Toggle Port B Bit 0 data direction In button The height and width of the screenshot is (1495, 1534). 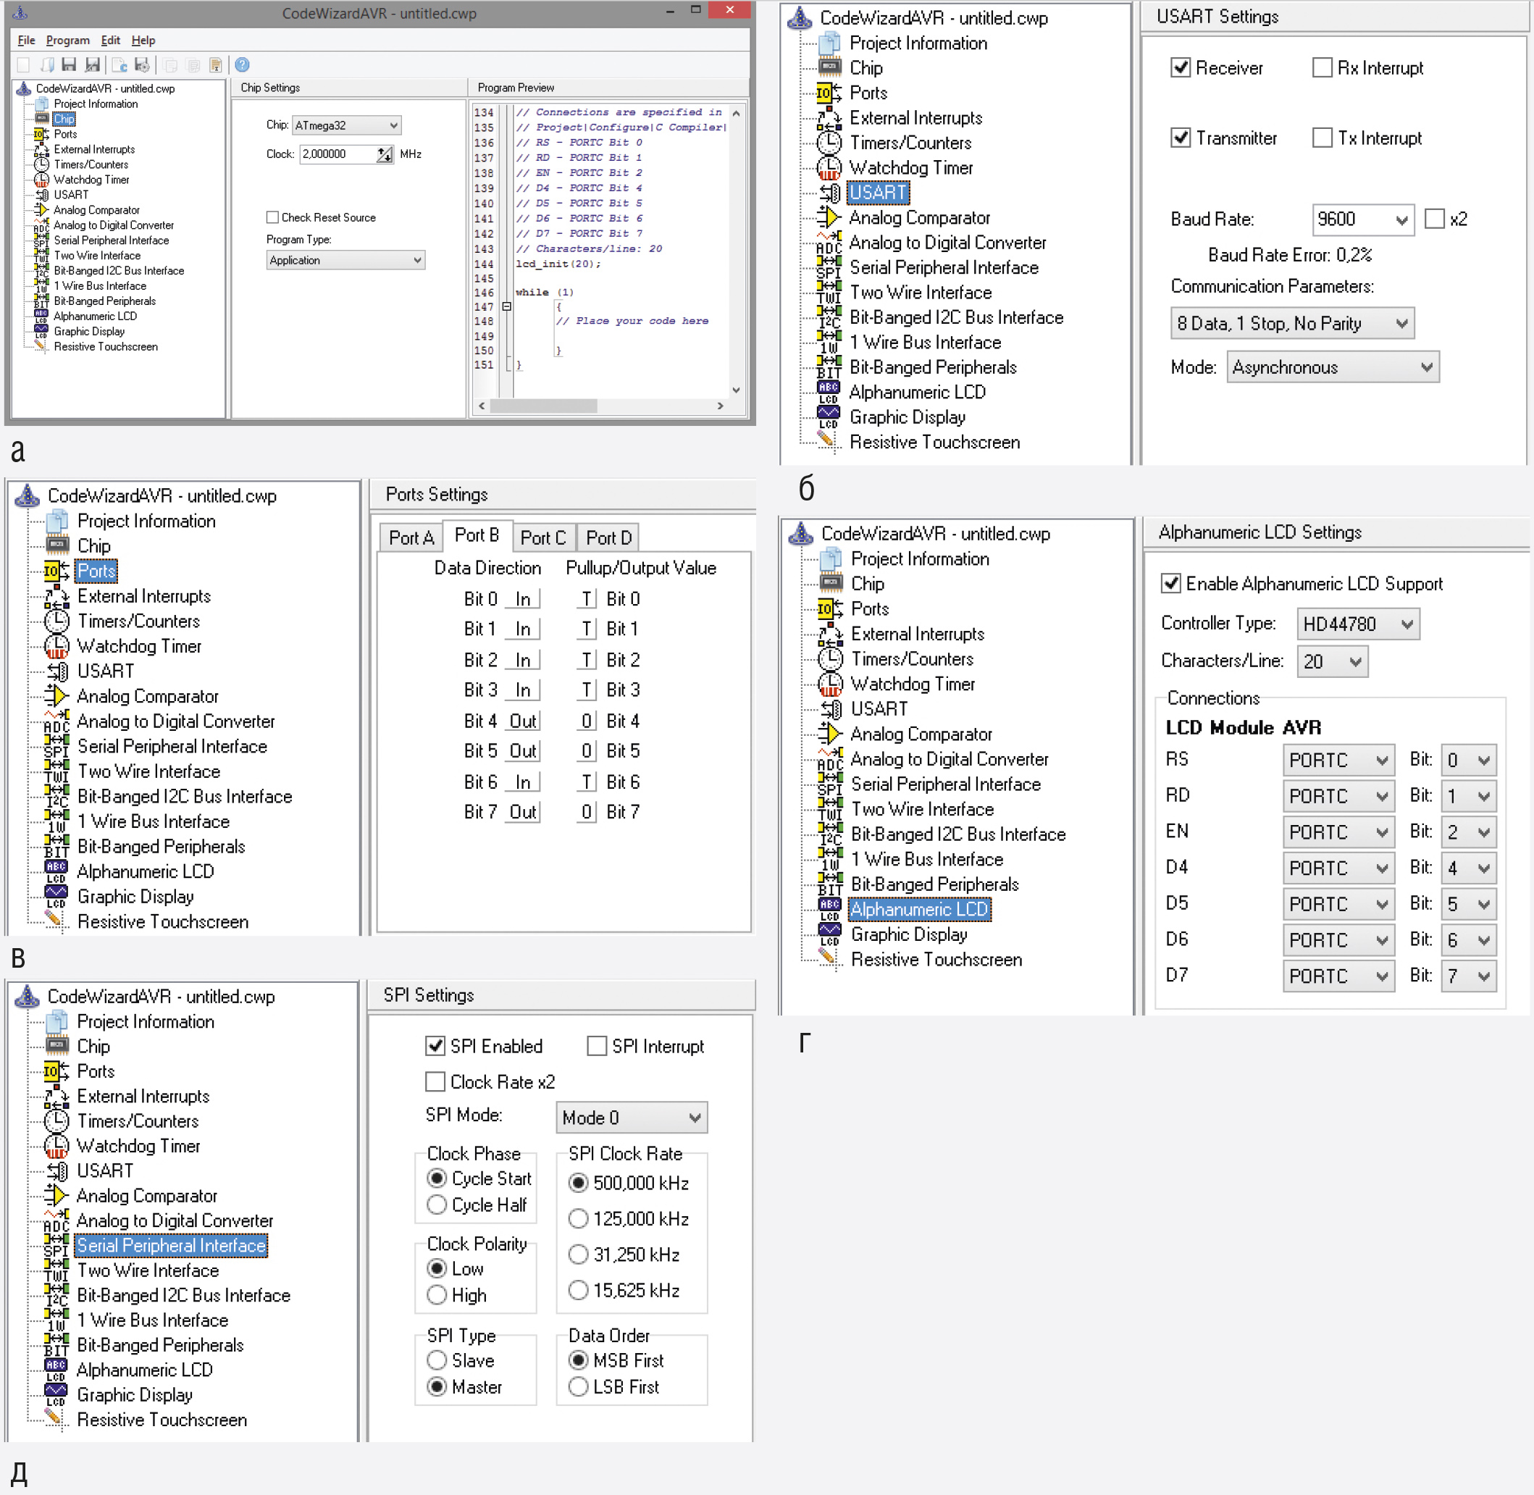522,599
